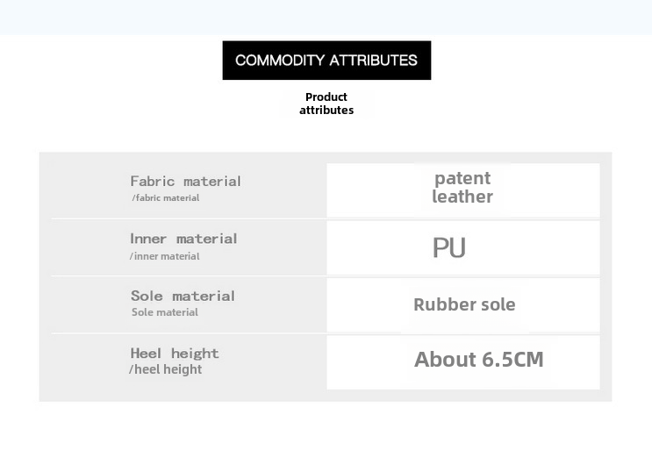The image size is (652, 472).
Task: Click the word ATTRIBUTES in the black banner
Action: (372, 61)
